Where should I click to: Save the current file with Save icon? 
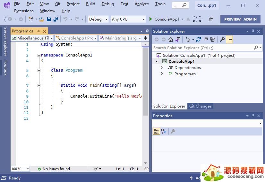[49, 19]
